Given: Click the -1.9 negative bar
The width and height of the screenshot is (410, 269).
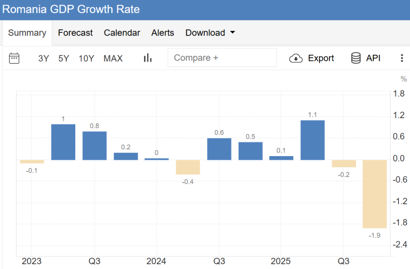Looking at the screenshot, I should [x=374, y=194].
